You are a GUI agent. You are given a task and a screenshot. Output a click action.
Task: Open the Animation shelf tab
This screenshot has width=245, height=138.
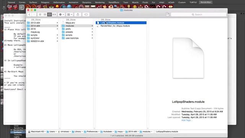pyautogui.click(x=73, y=2)
